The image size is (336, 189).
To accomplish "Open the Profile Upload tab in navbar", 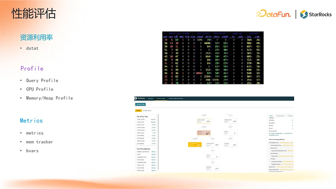I will click(161, 98).
